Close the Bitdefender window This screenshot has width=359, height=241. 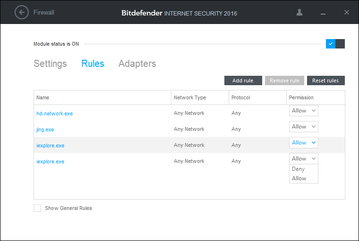click(347, 12)
